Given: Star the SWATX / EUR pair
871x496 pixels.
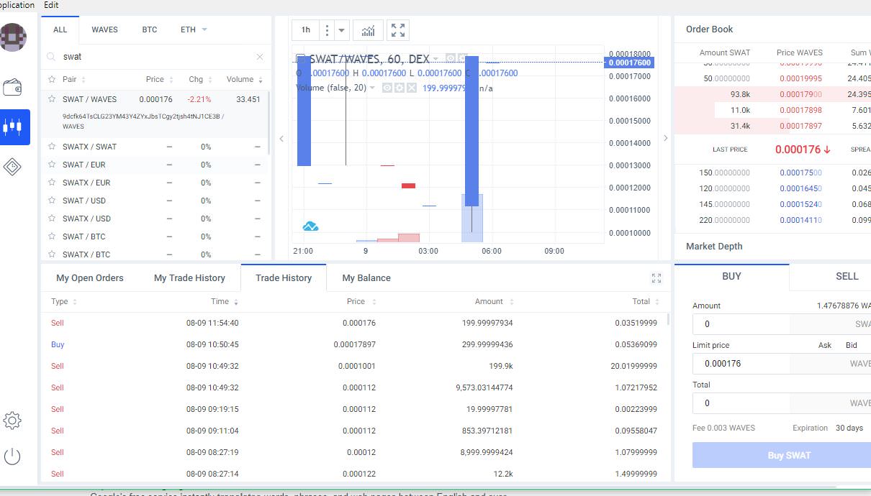Looking at the screenshot, I should pyautogui.click(x=52, y=183).
